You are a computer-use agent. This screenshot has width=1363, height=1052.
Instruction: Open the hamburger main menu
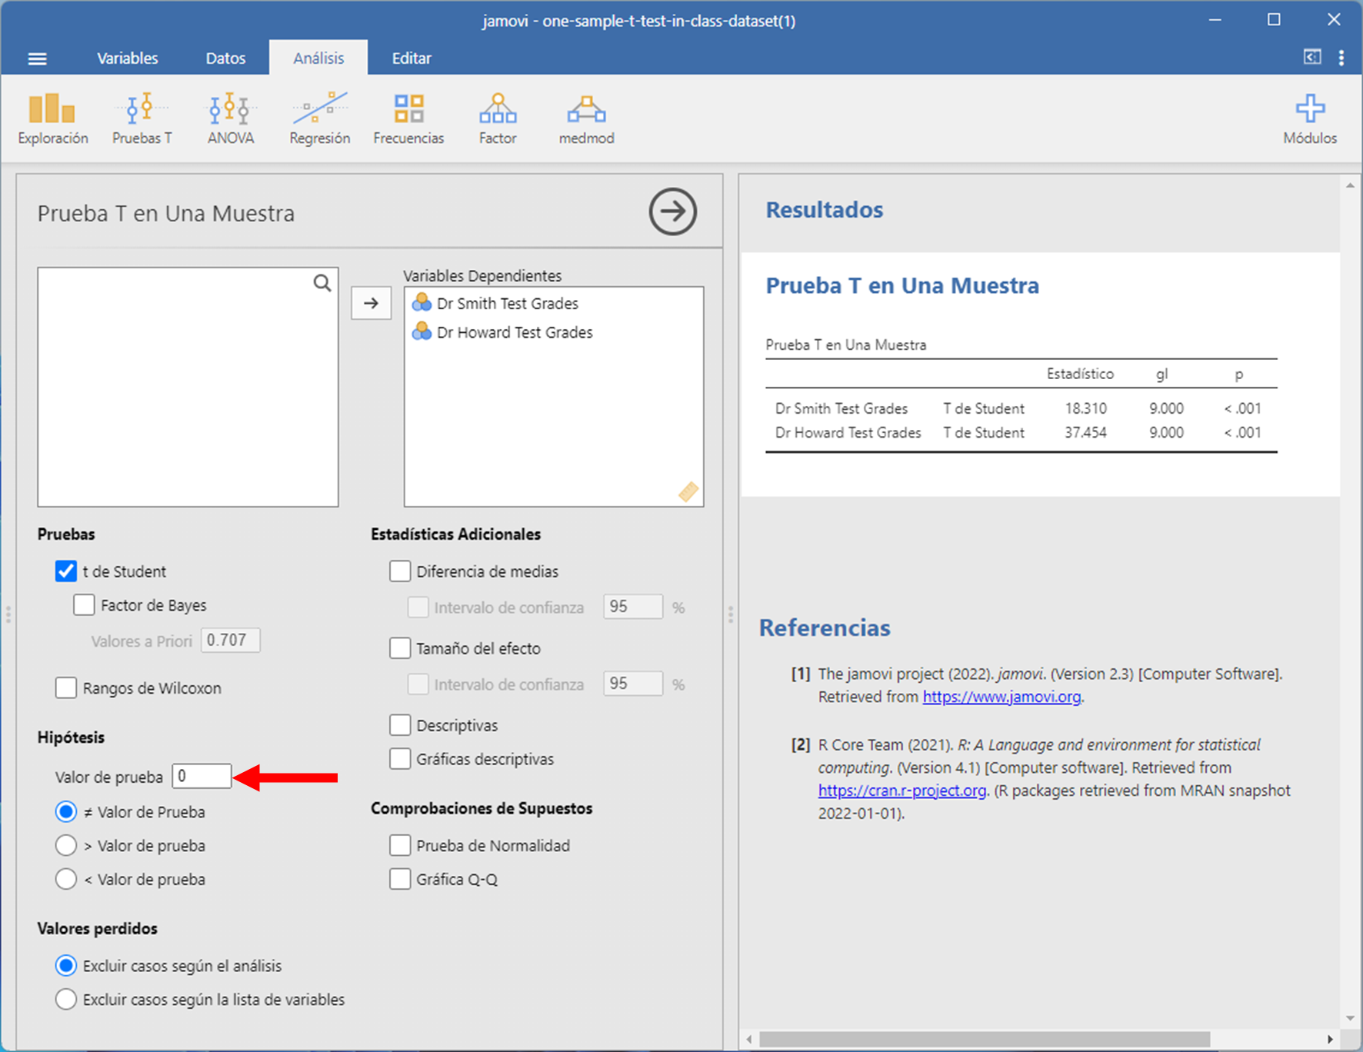click(x=37, y=58)
